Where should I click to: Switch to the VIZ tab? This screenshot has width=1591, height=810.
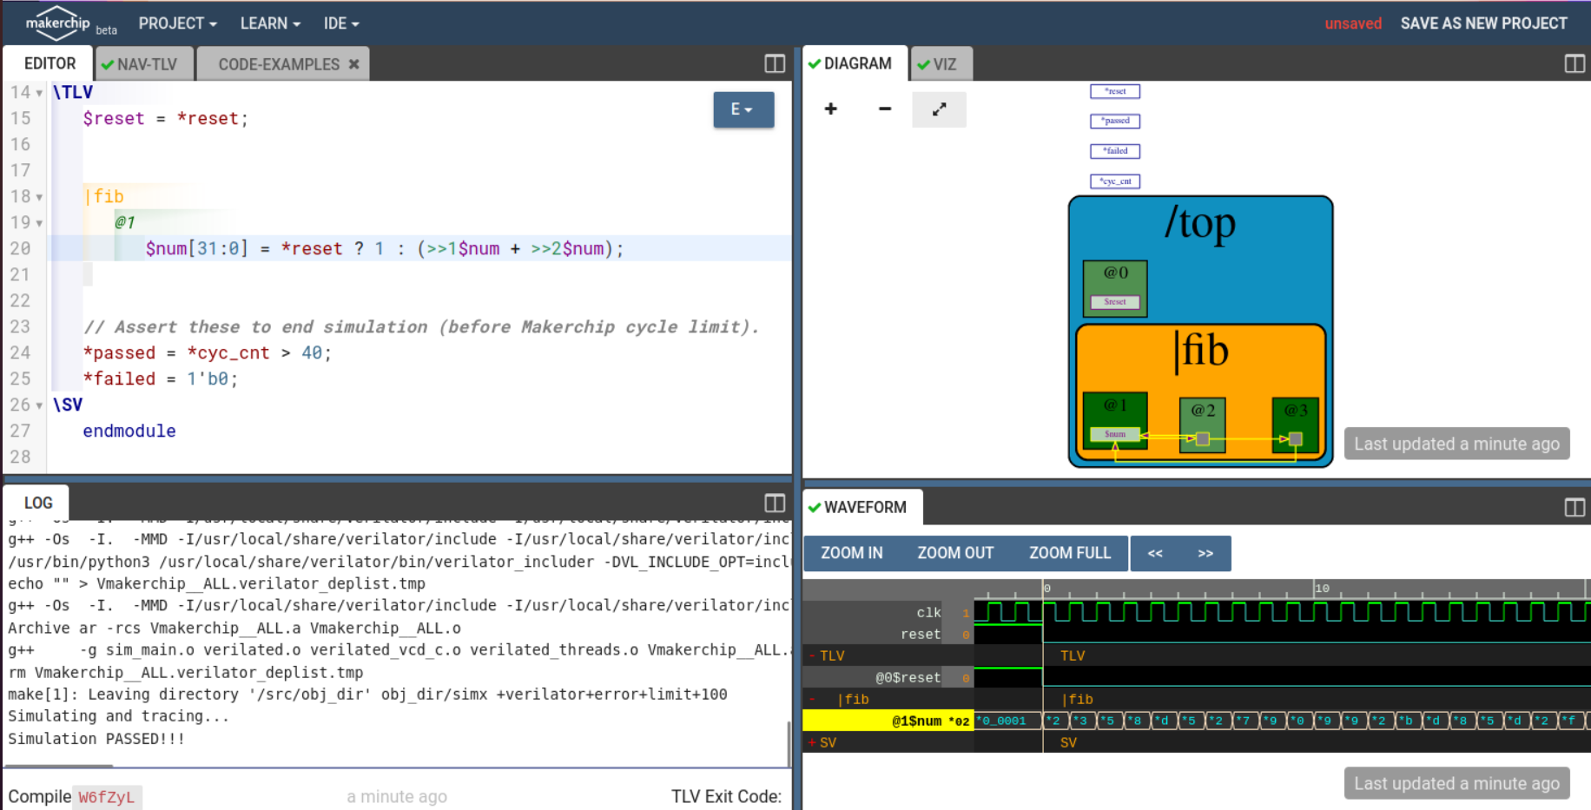pos(941,63)
